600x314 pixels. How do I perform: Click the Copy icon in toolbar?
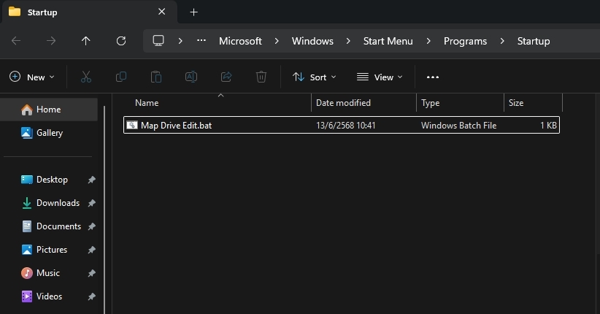121,77
